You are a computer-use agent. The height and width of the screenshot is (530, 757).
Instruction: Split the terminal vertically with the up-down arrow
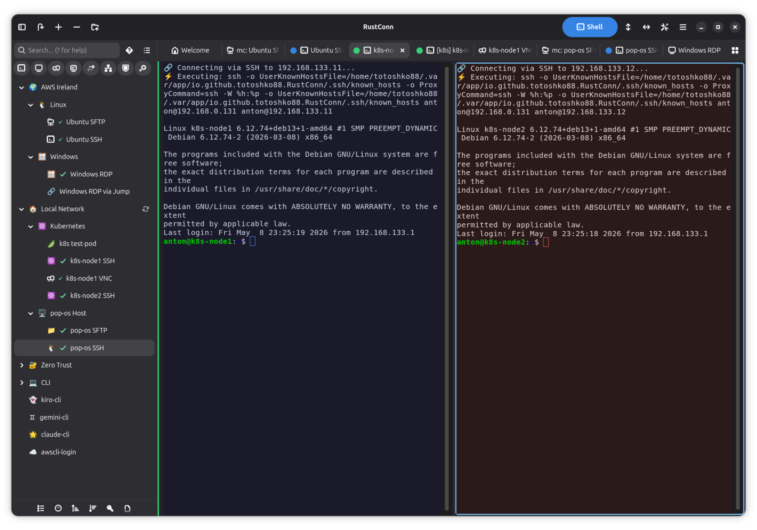[628, 27]
